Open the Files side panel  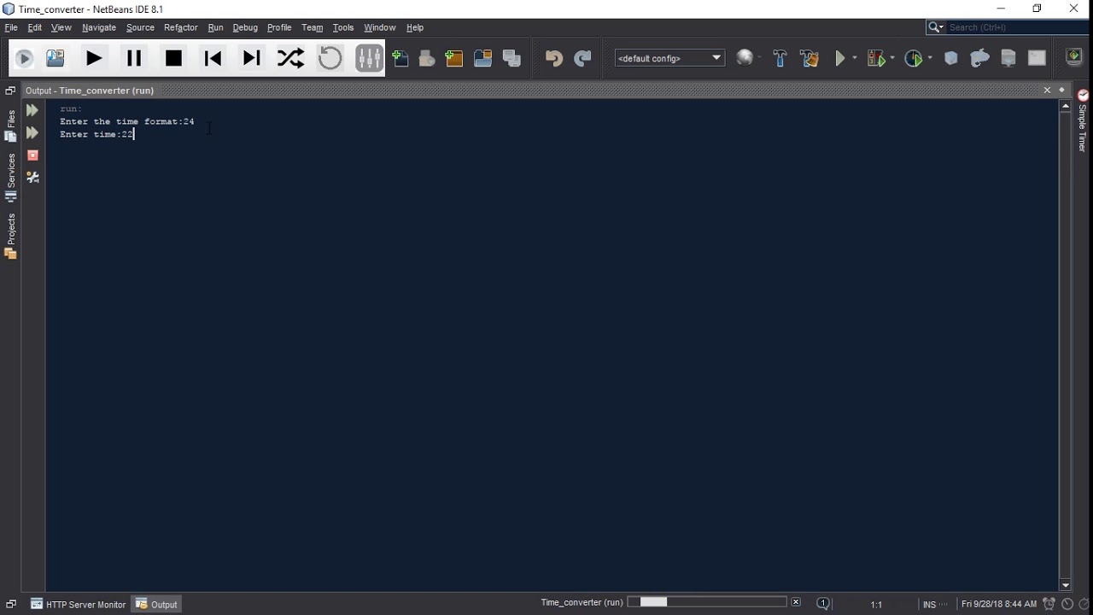point(11,126)
